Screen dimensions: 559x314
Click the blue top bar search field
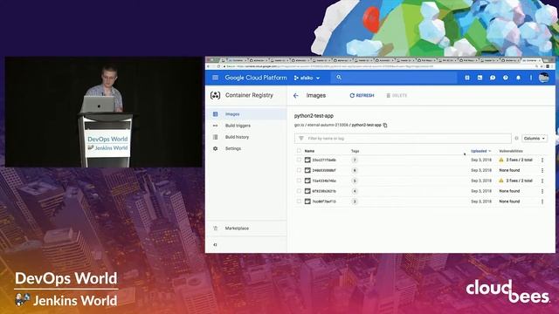(x=394, y=78)
